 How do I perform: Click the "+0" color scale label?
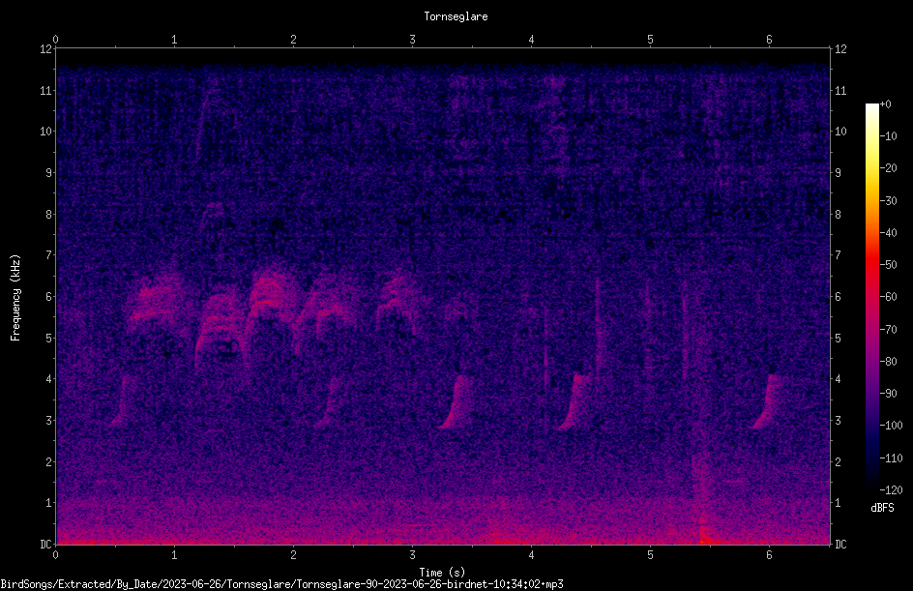click(885, 104)
